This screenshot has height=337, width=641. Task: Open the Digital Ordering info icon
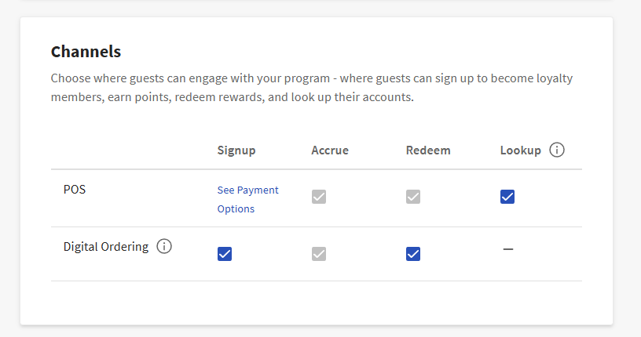coord(164,247)
